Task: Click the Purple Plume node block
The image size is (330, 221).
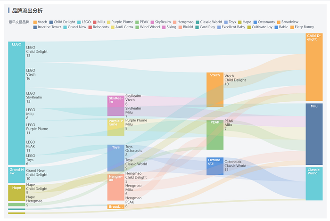Action: coord(115,127)
